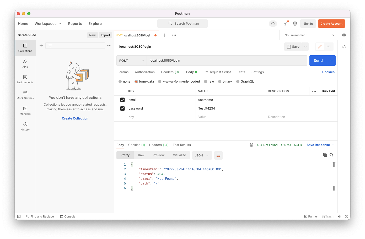
Task: Open the help question mark icon
Action: coord(346,216)
